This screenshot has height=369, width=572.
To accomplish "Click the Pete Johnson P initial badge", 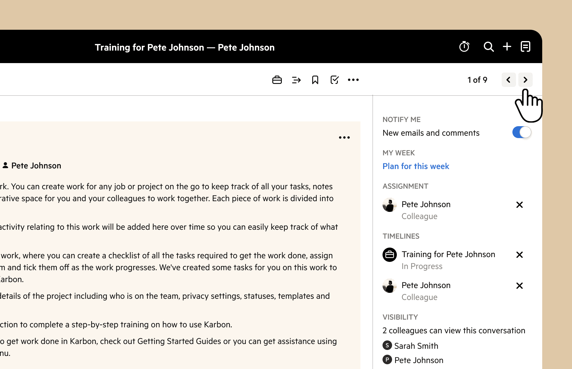I will coord(387,360).
